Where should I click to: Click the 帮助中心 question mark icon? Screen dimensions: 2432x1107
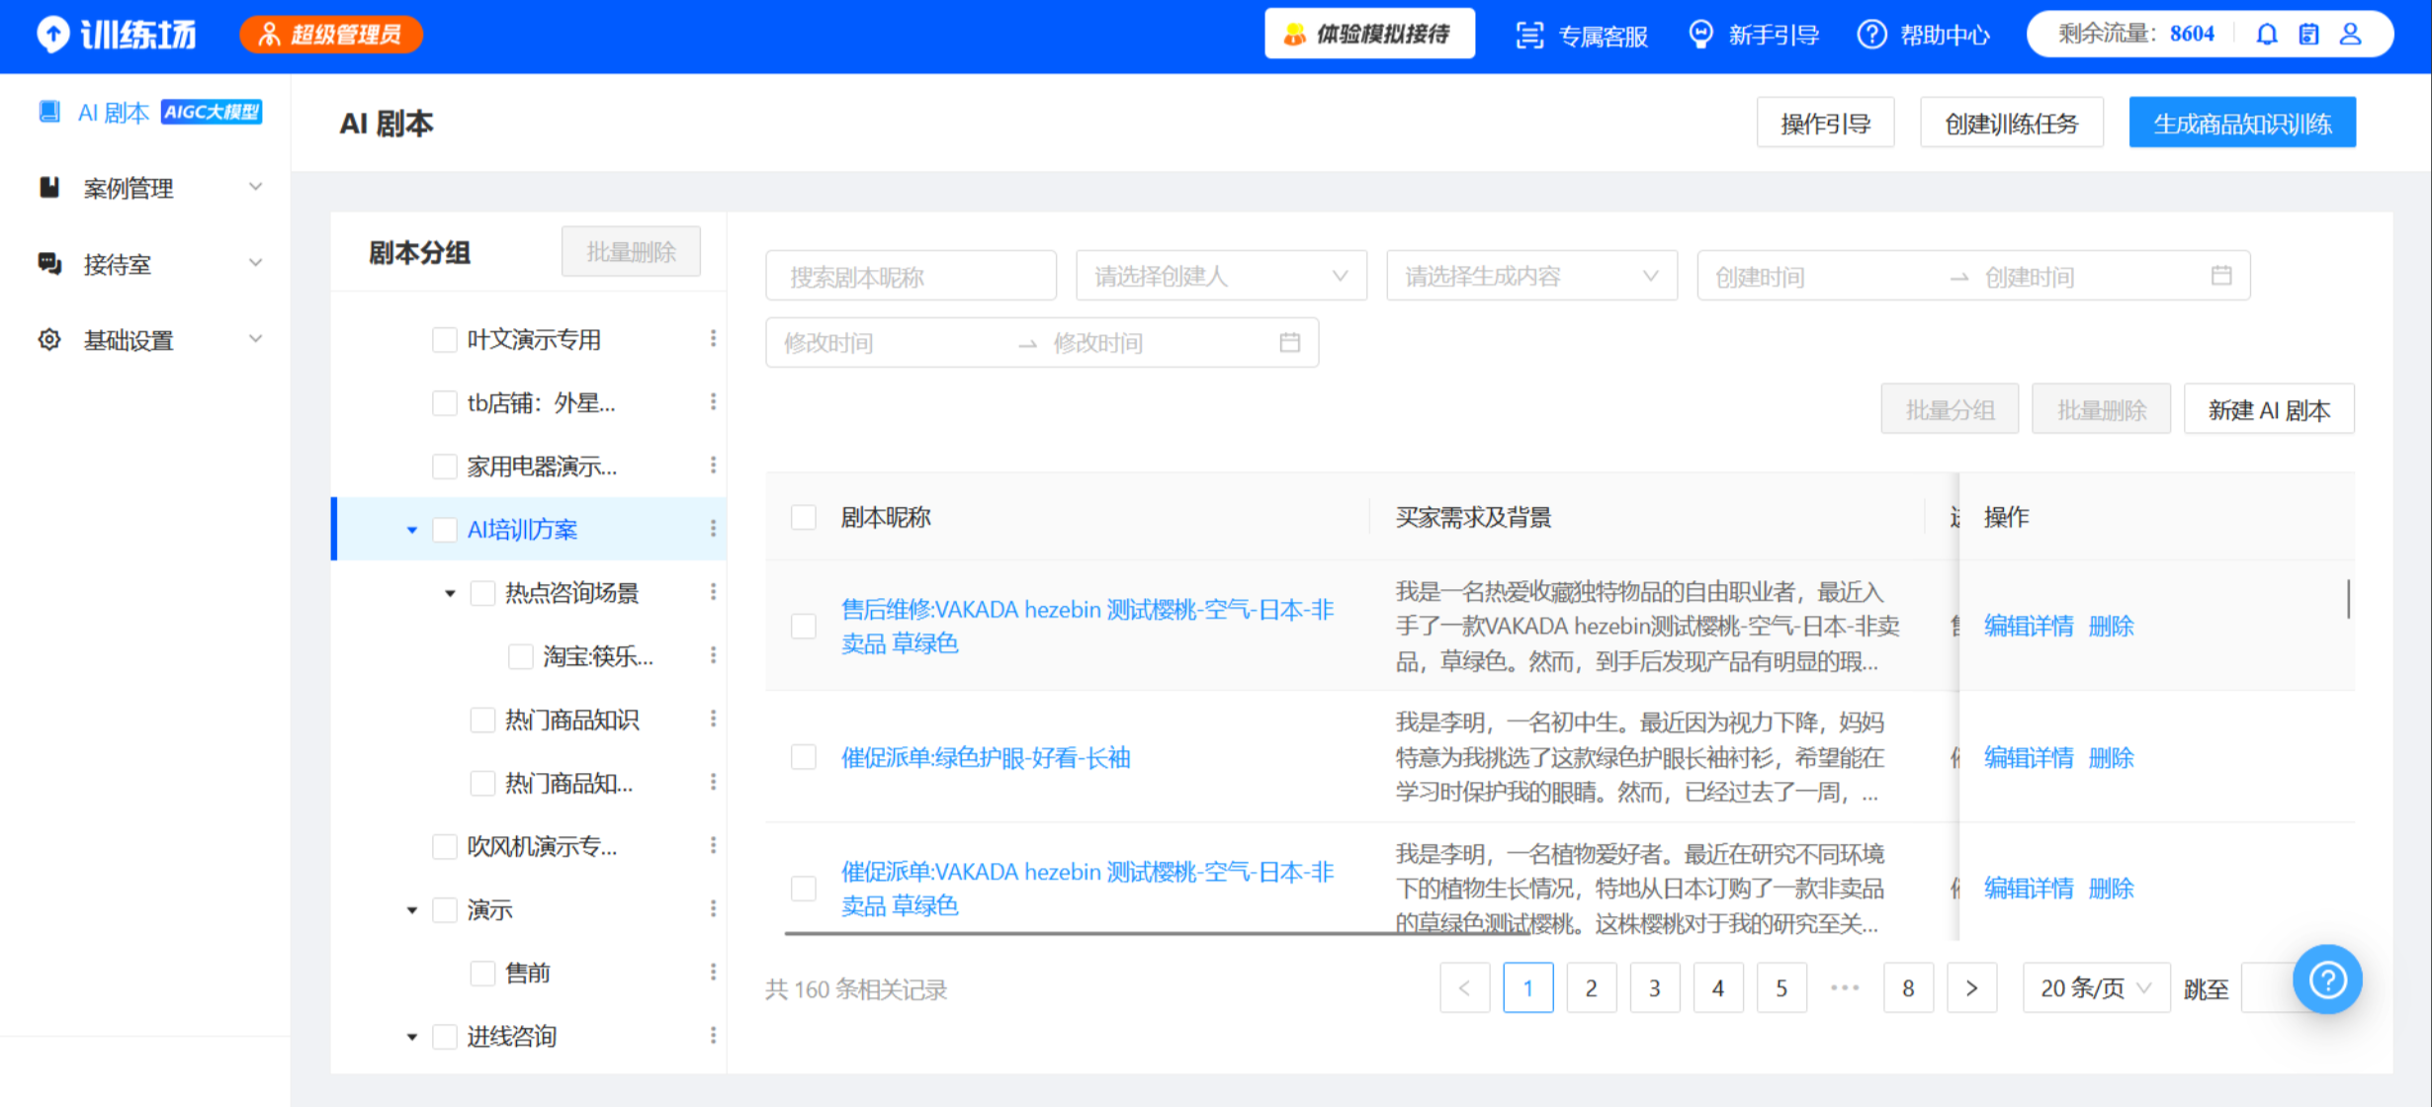1871,35
